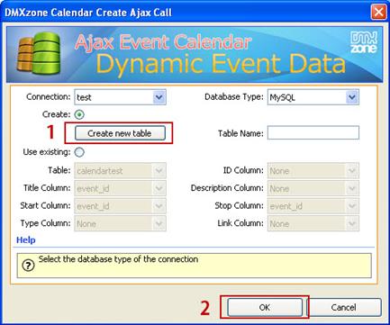Viewport: 390px width, 325px height.
Task: Confirm the dialog with OK
Action: (x=265, y=307)
